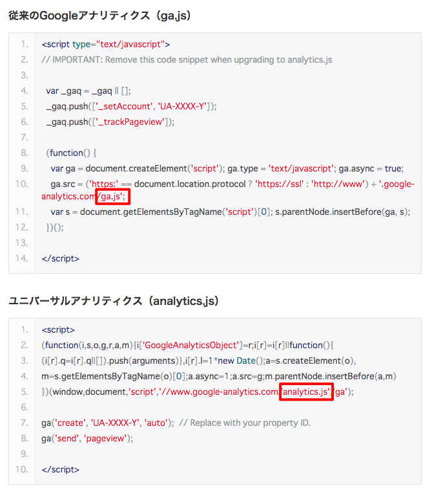The width and height of the screenshot is (434, 490).
Task: Click the Replace with your property ID comment
Action: 245,423
